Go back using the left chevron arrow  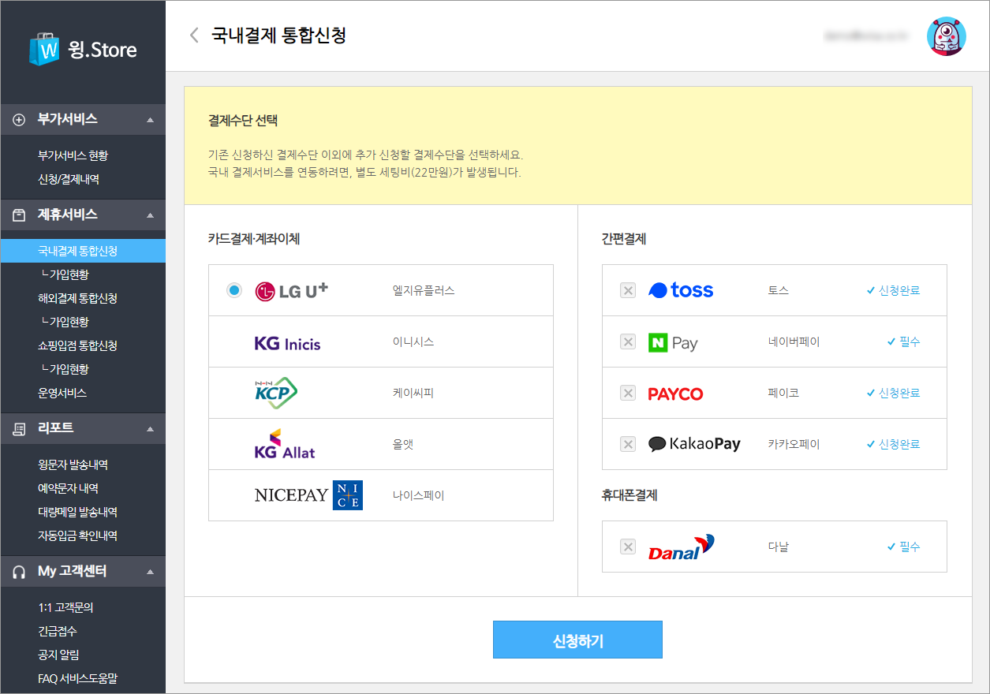pos(194,35)
